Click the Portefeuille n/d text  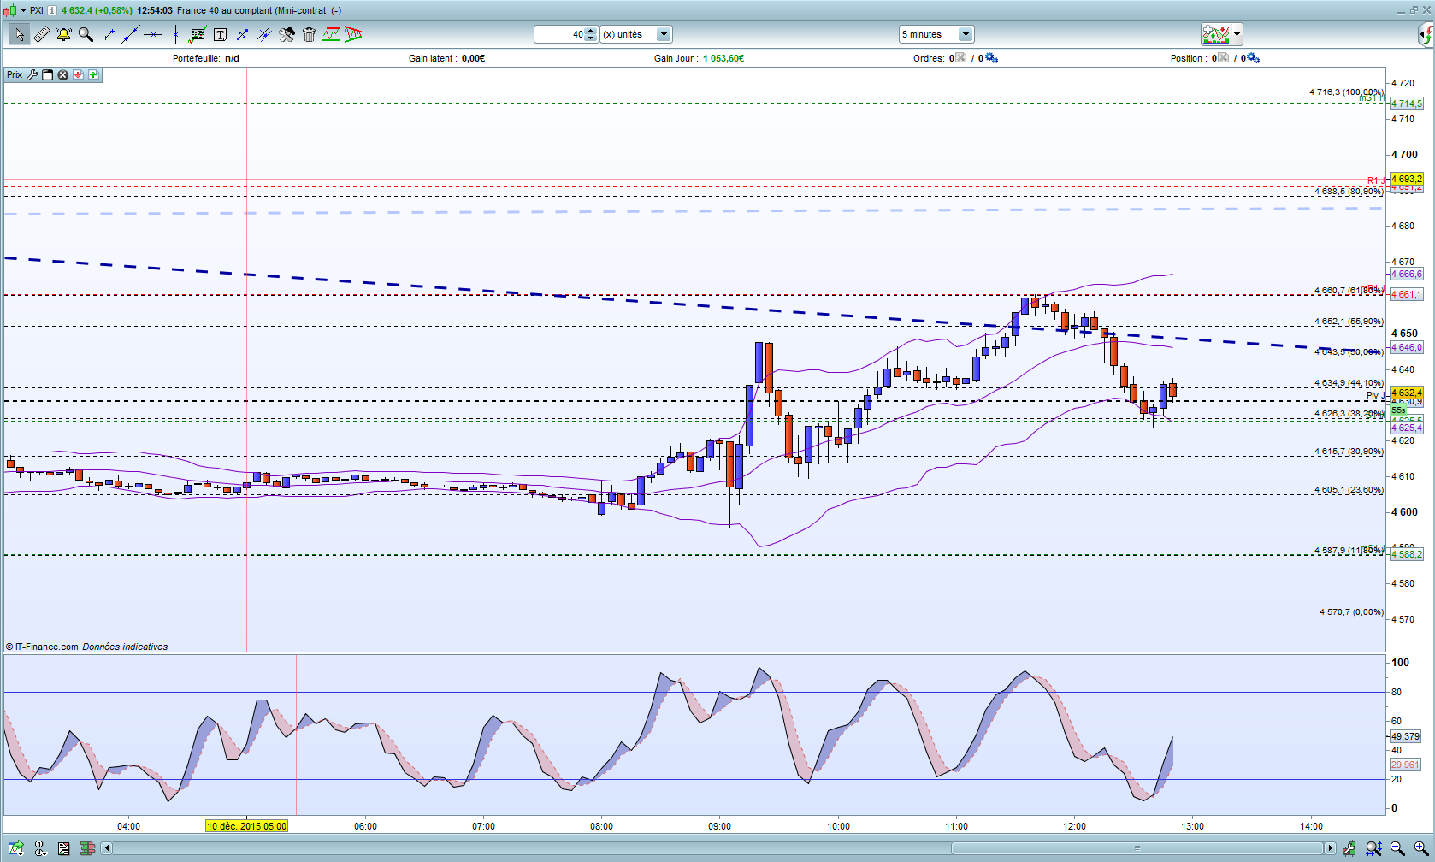[206, 58]
